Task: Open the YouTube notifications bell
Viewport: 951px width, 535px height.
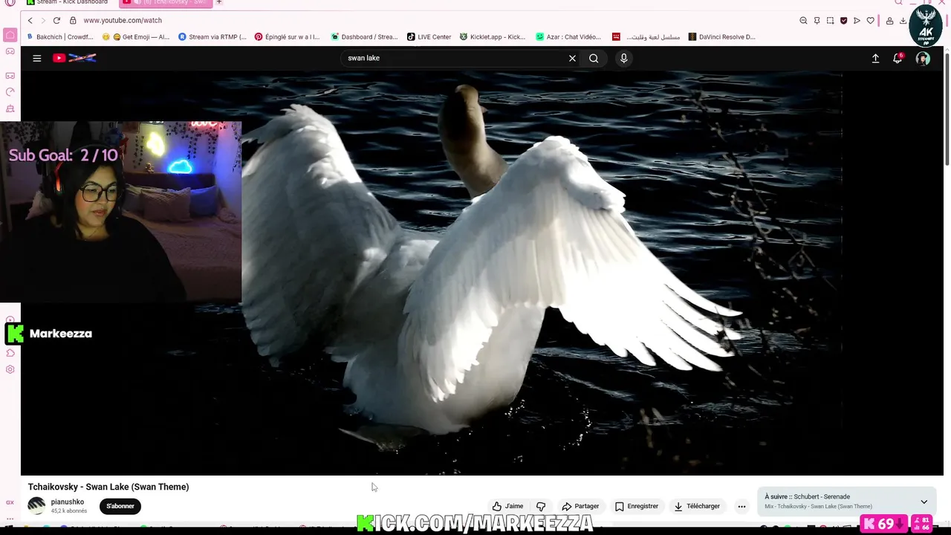Action: pos(898,58)
